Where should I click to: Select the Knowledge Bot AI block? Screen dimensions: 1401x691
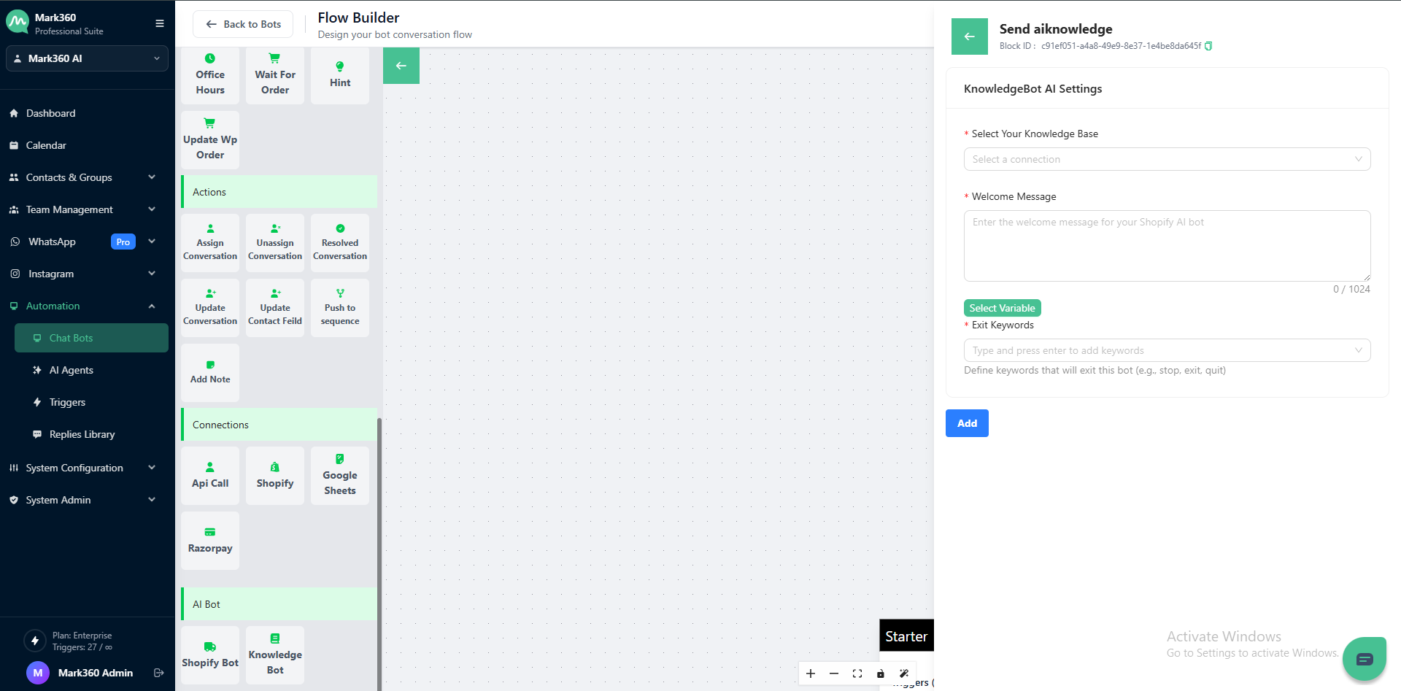(x=275, y=655)
